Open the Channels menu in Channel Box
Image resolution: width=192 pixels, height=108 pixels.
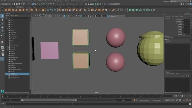pos(167,16)
